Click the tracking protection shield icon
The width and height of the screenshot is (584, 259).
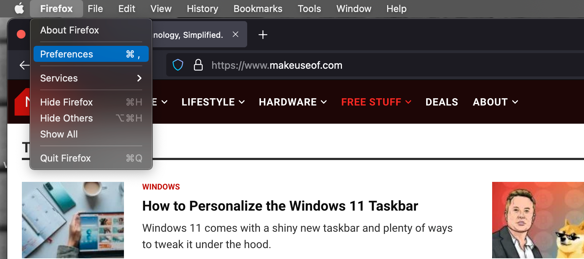178,65
